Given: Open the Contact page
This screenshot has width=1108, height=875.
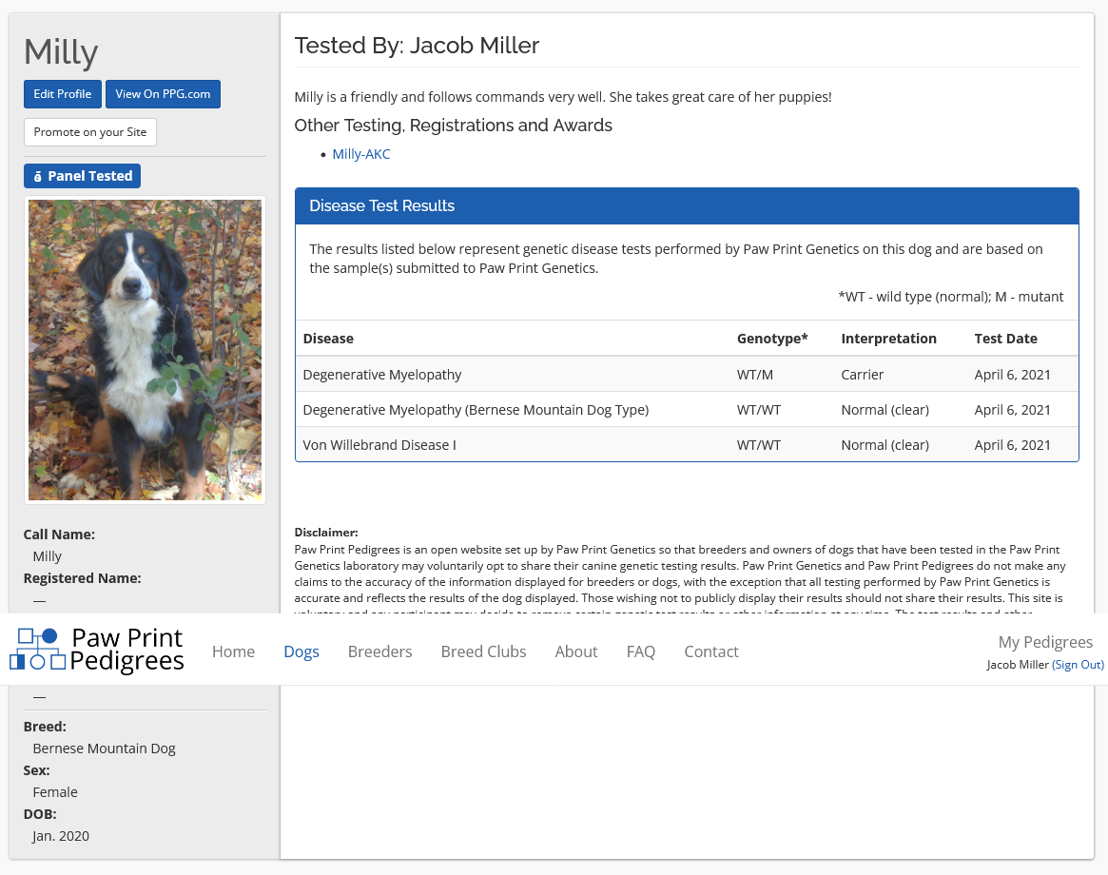Looking at the screenshot, I should tap(710, 651).
